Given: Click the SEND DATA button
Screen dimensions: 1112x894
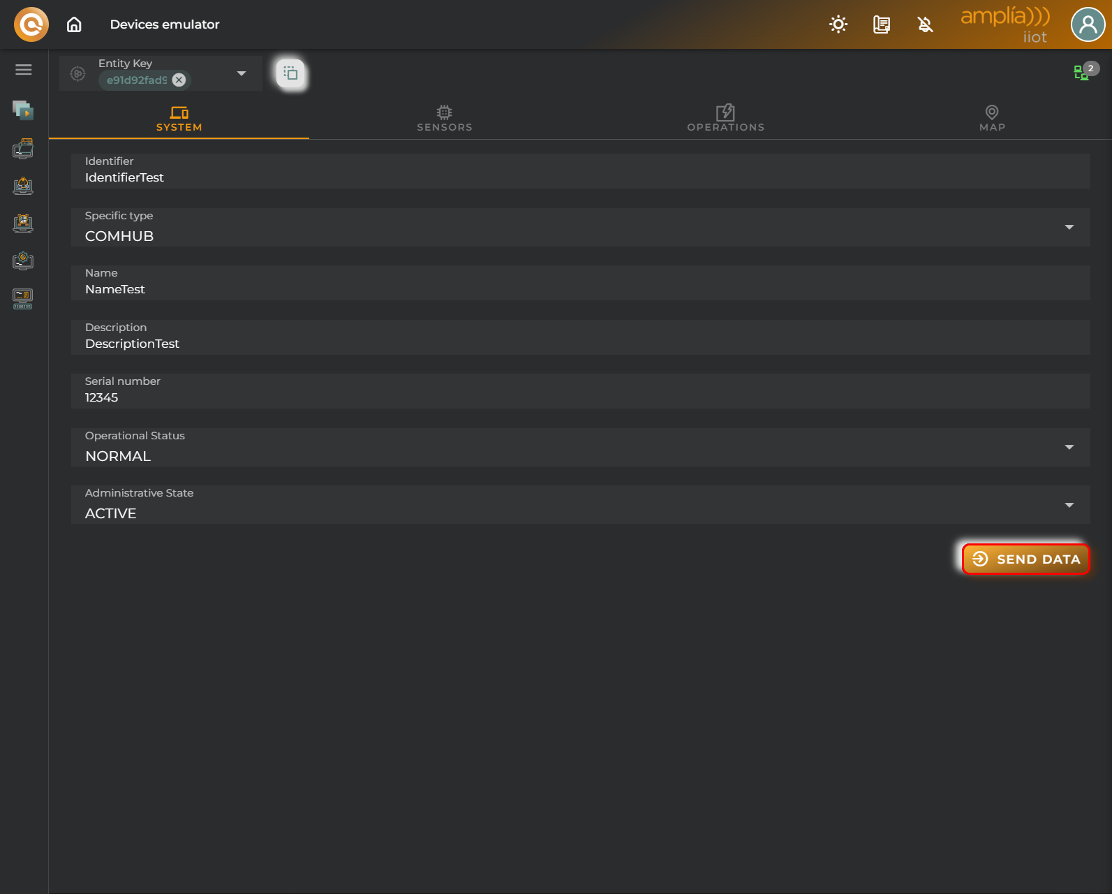Looking at the screenshot, I should click(1025, 559).
